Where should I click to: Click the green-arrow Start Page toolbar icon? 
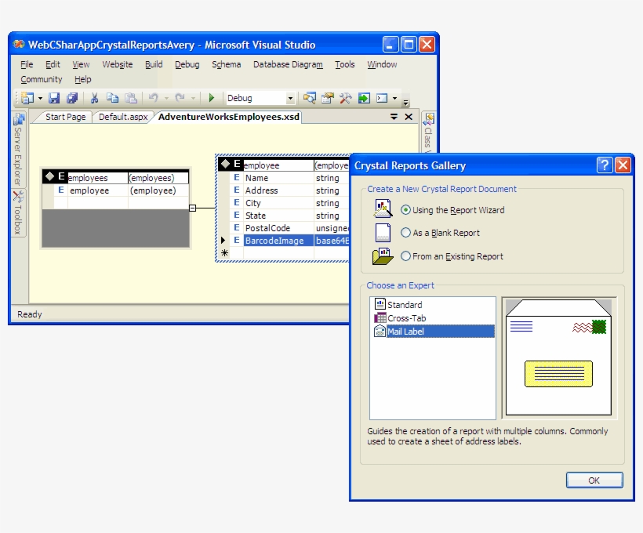pyautogui.click(x=364, y=98)
